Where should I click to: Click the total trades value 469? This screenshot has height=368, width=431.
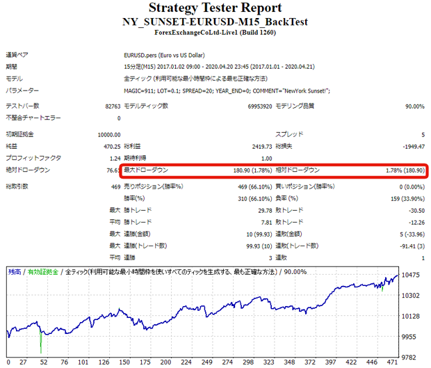click(x=115, y=187)
